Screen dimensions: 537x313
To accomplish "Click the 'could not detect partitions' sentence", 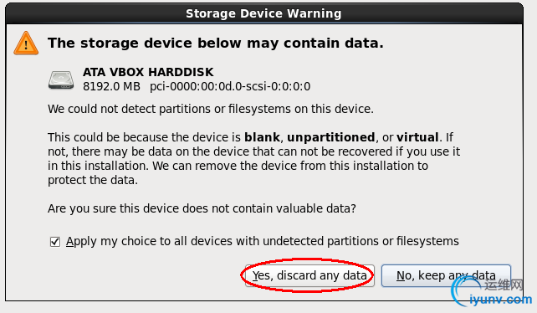I will (211, 109).
